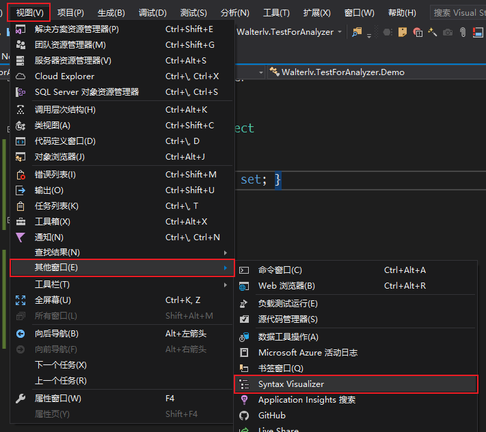The height and width of the screenshot is (432, 486).
Task: Click the magic wand toolbar icon
Action: point(433,32)
